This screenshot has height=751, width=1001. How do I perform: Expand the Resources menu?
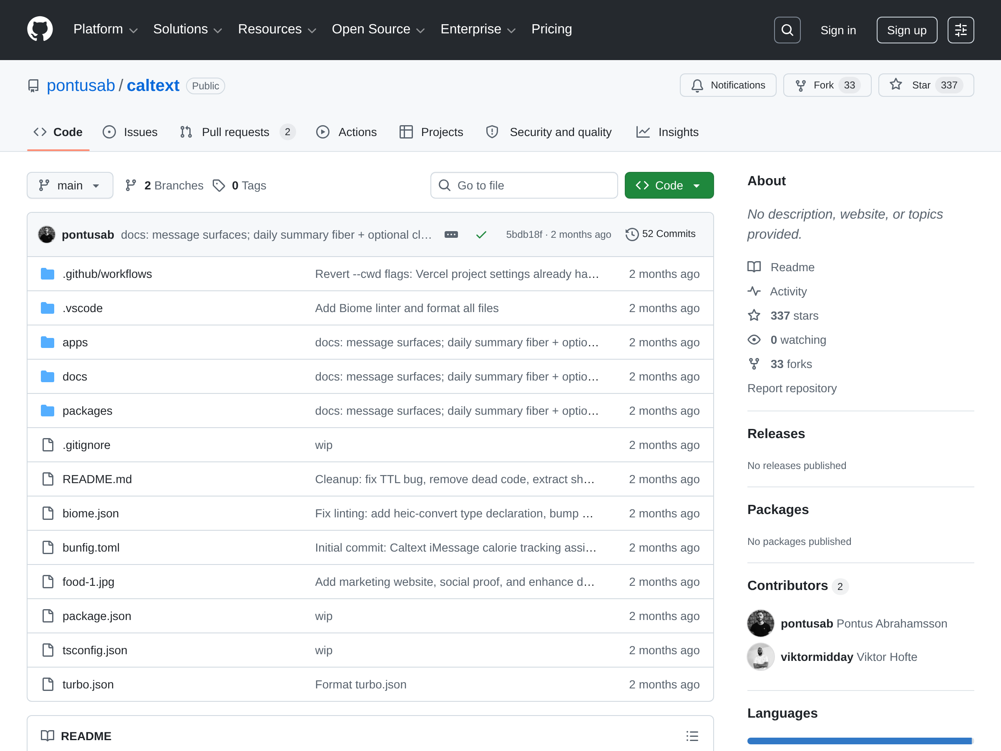click(x=277, y=30)
